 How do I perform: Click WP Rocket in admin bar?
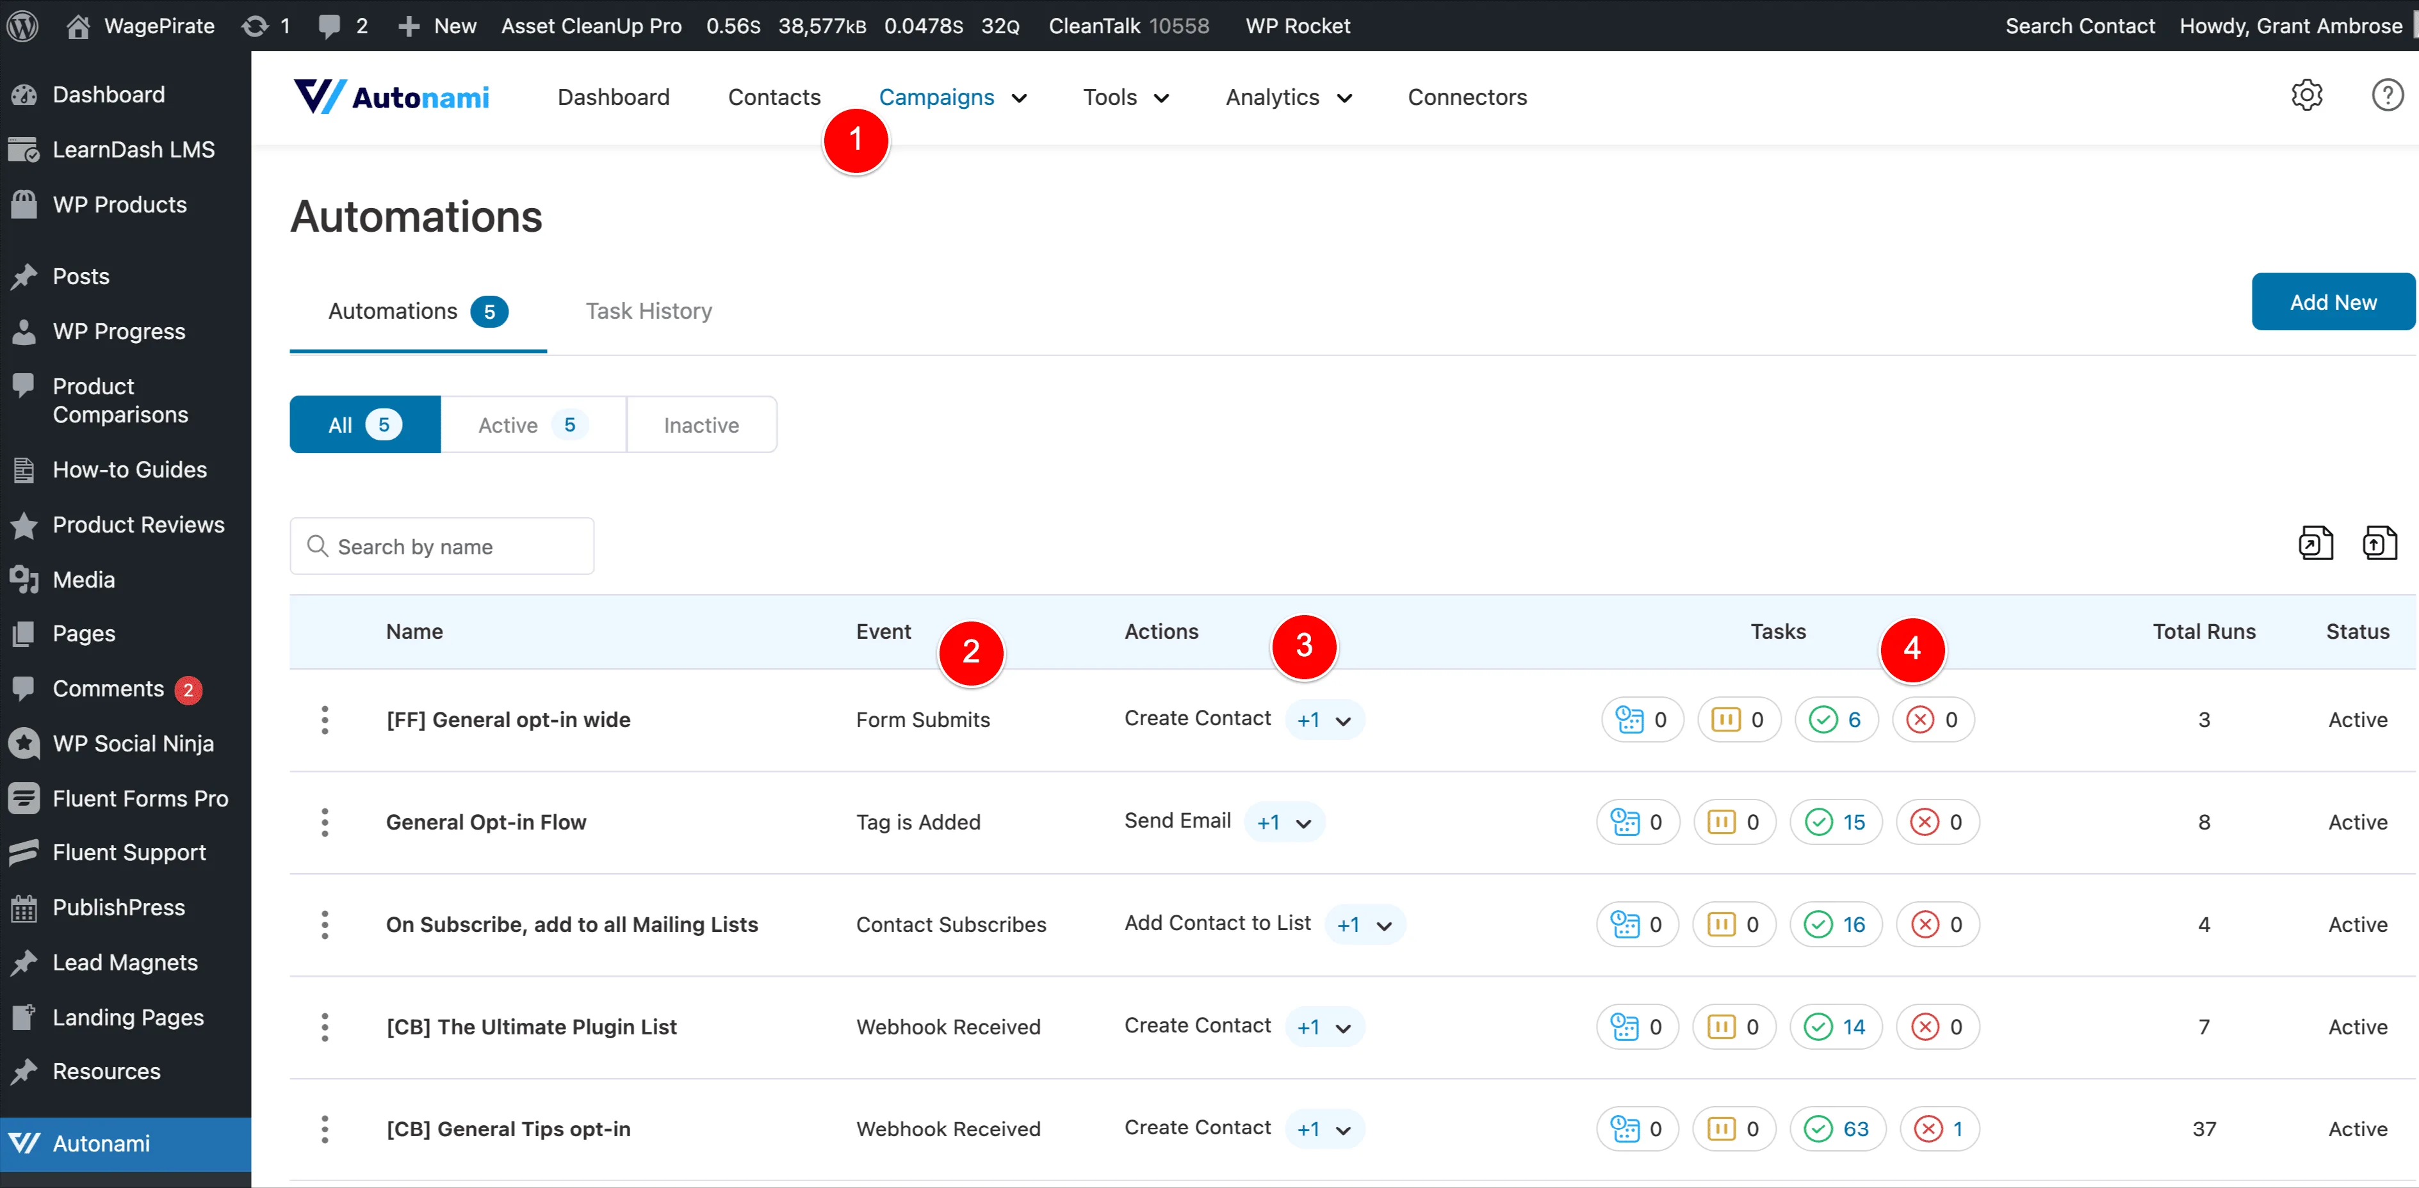[x=1298, y=26]
